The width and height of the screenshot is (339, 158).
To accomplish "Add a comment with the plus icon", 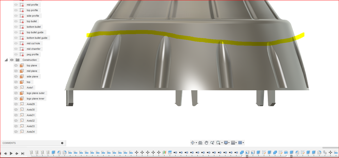I will pos(62,143).
